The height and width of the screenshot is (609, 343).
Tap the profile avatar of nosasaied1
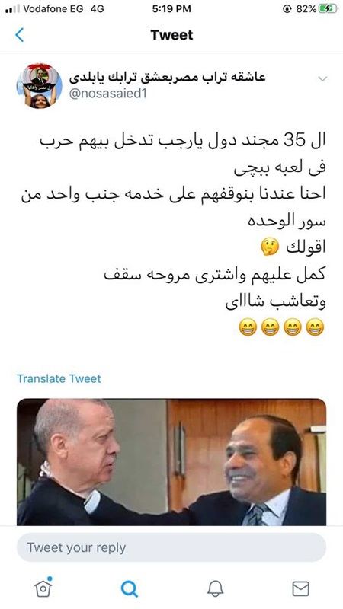pyautogui.click(x=39, y=86)
